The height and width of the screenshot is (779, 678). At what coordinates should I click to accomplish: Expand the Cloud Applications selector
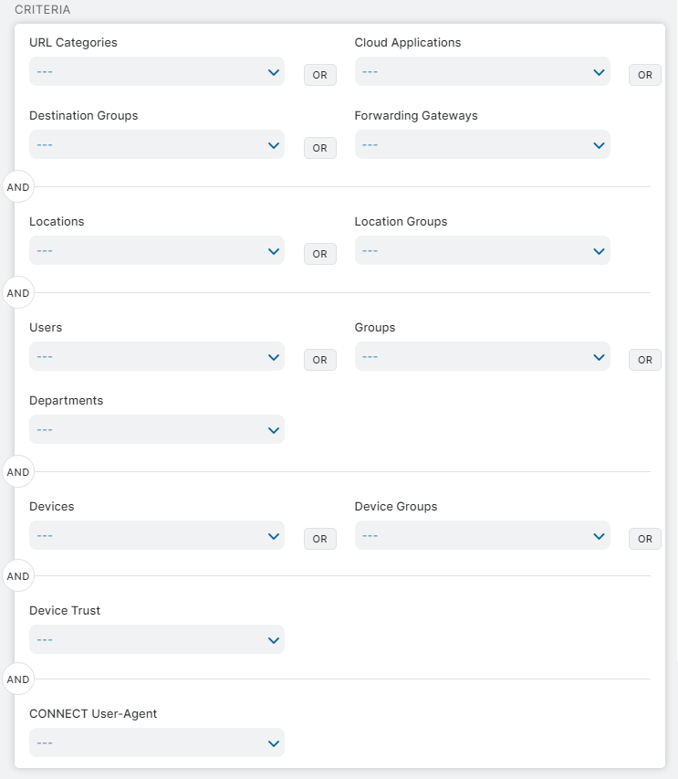482,70
